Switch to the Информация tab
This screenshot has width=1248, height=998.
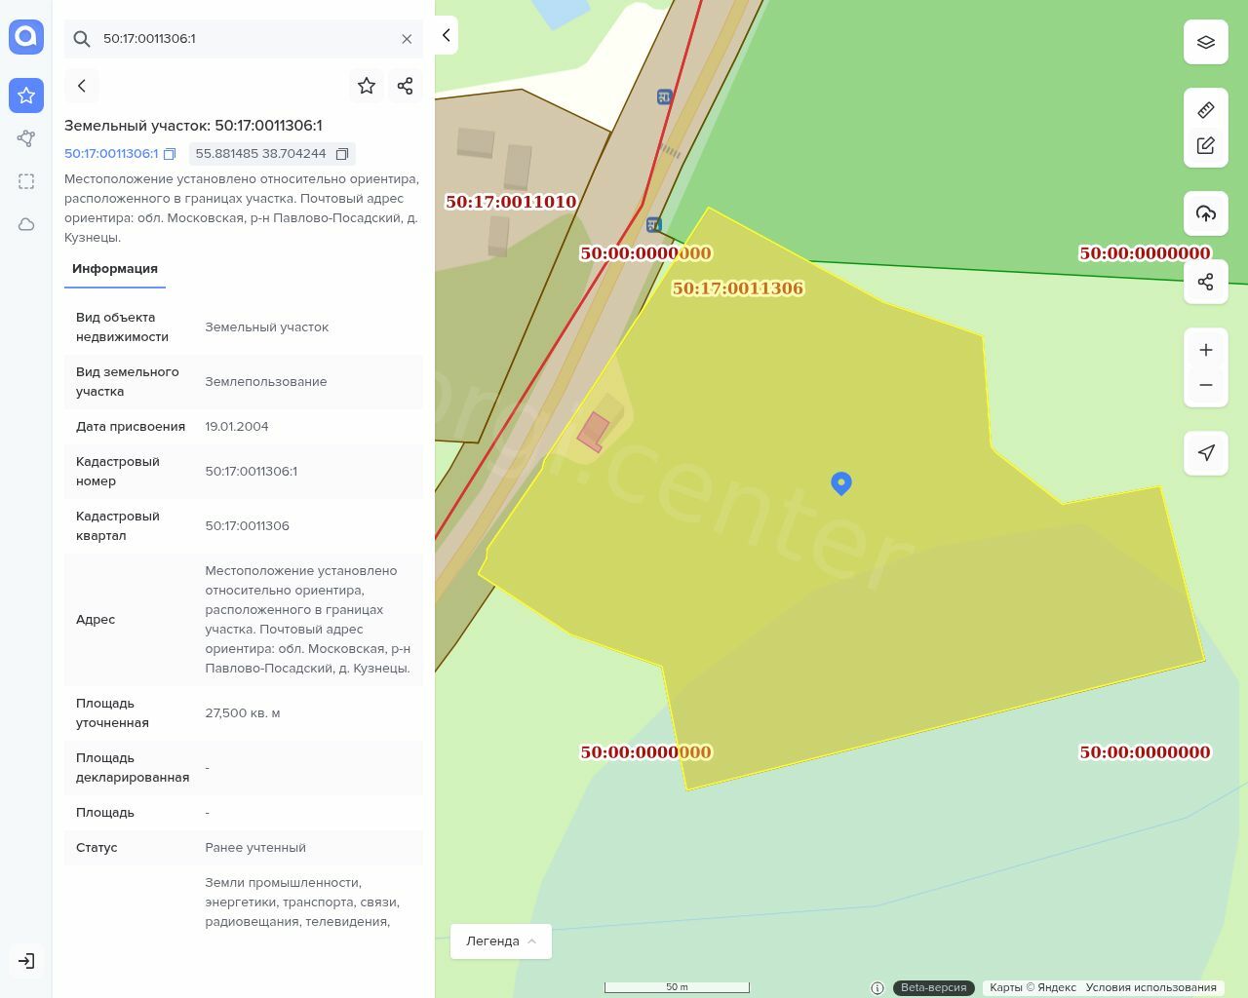pos(115,269)
